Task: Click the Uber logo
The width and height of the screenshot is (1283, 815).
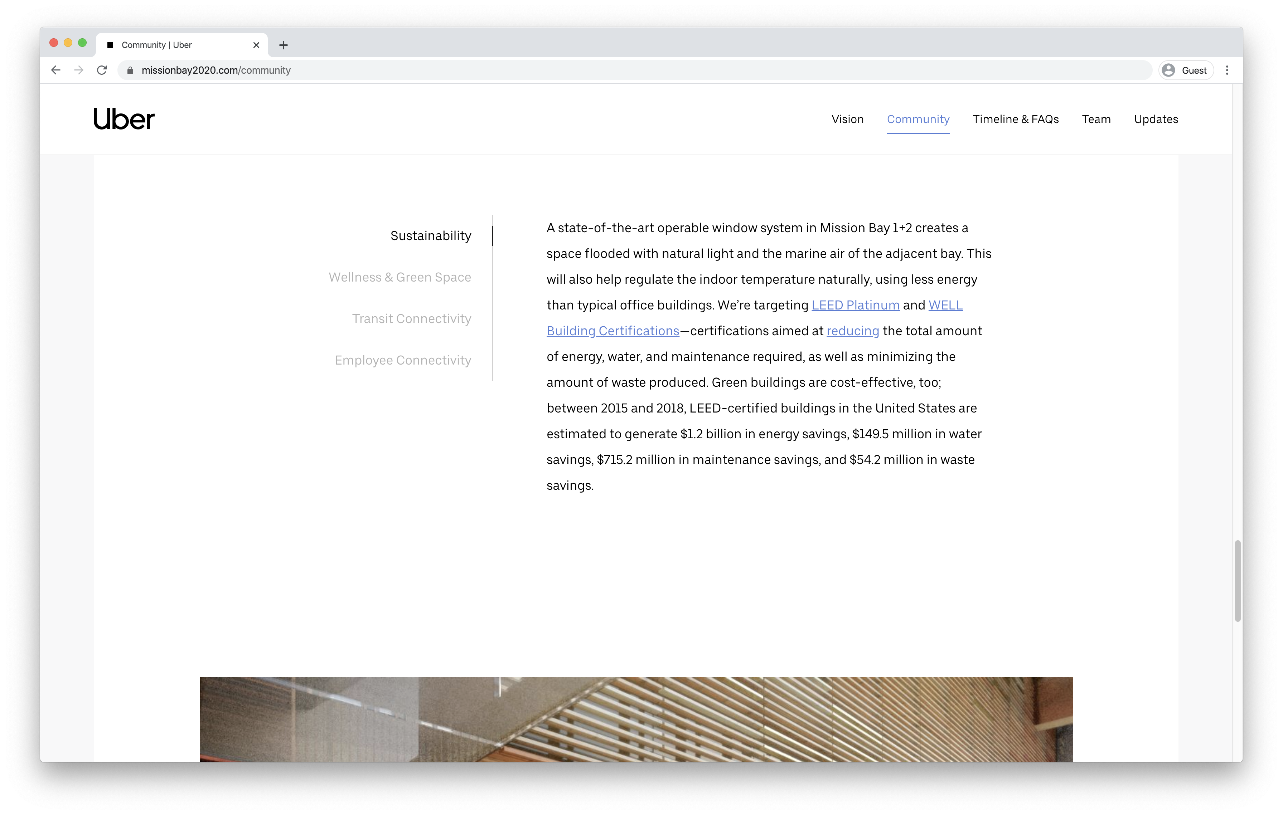Action: click(124, 119)
